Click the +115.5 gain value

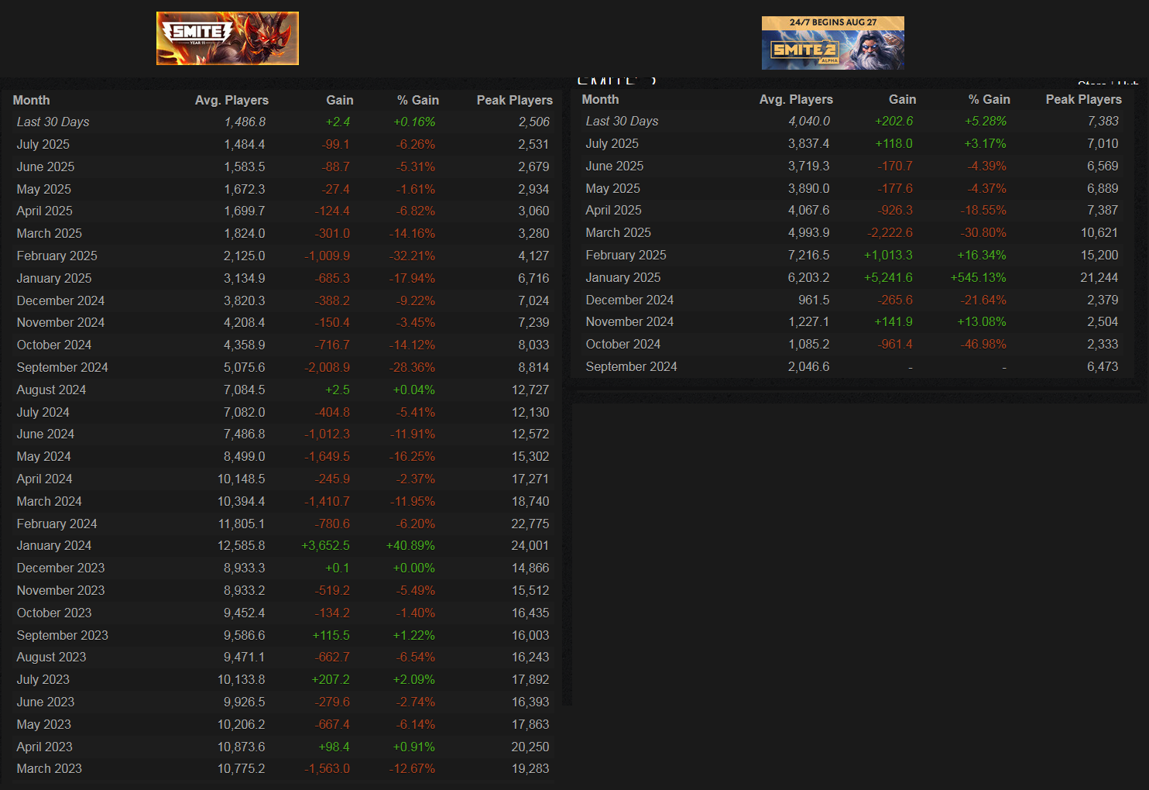click(x=331, y=635)
